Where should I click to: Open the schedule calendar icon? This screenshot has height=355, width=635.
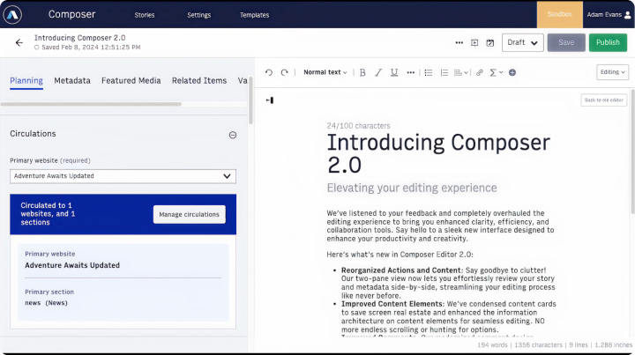coord(489,42)
